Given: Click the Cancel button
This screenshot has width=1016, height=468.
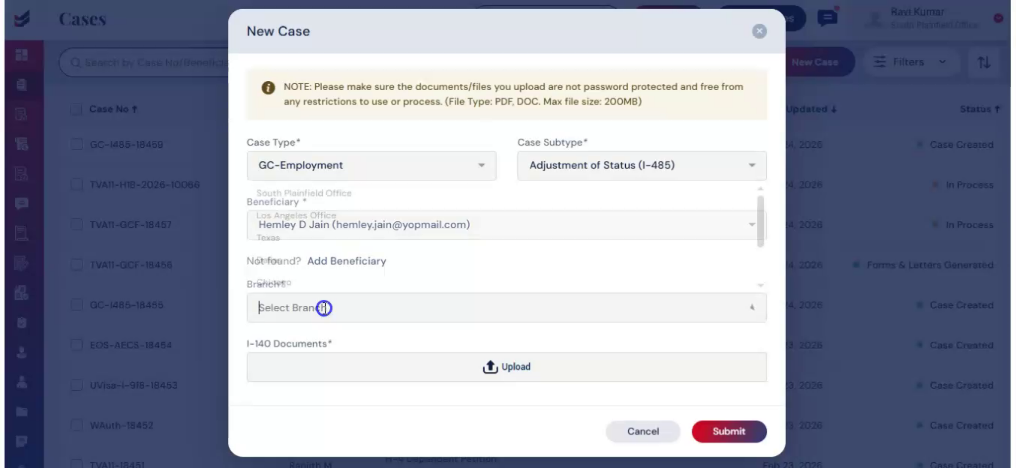Looking at the screenshot, I should point(643,431).
